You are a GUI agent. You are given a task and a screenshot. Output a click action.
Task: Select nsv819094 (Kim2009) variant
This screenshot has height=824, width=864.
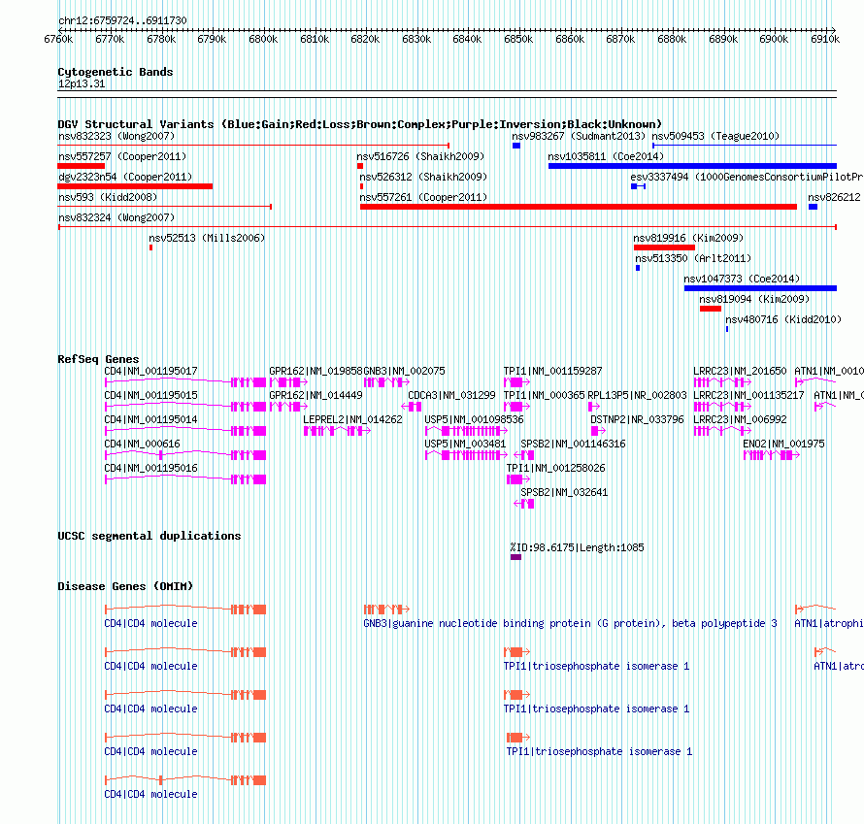coord(754,299)
